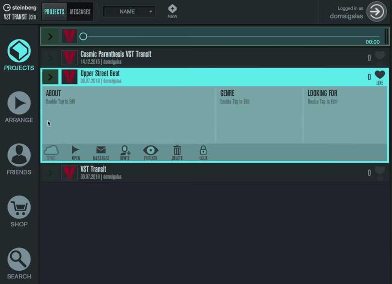Click the level meter at player bar end
The width and height of the screenshot is (392, 284).
tap(386, 36)
